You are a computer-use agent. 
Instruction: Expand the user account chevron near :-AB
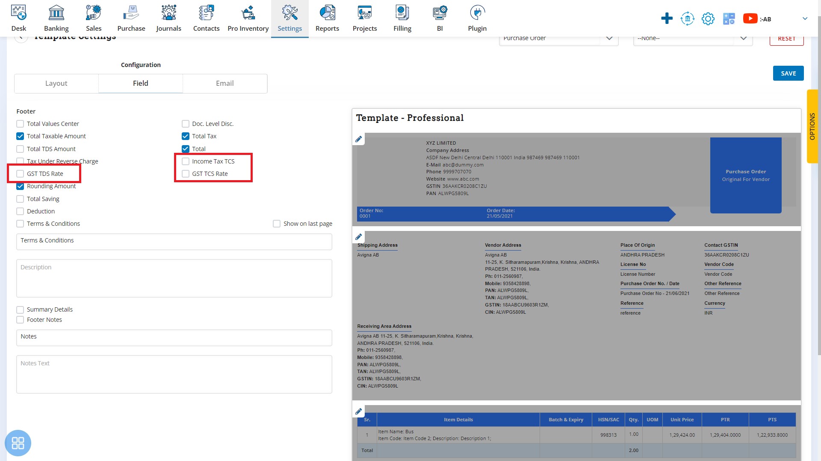(805, 19)
